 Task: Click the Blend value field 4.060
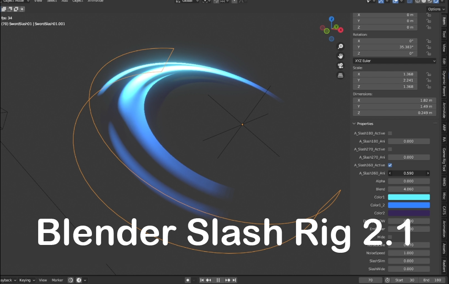click(x=409, y=189)
